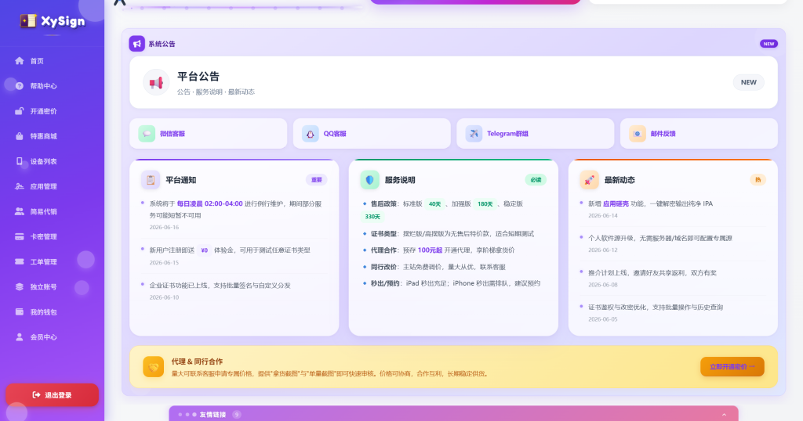Image resolution: width=803 pixels, height=421 pixels.
Task: Click the 平台通知 clipboard icon
Action: (151, 180)
